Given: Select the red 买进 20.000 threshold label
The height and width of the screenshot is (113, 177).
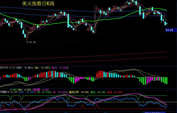Looking at the screenshot, I should 115,92.
